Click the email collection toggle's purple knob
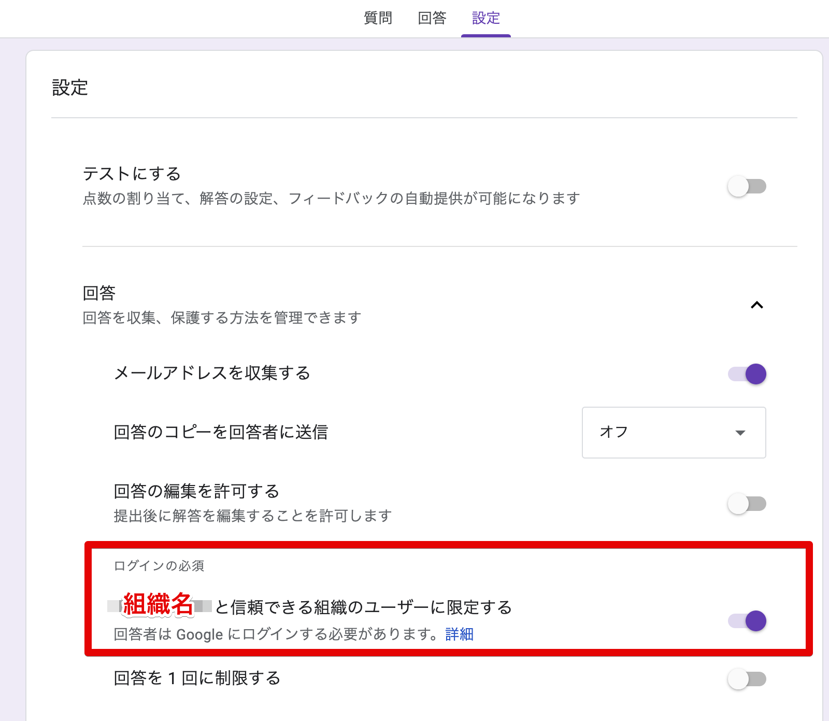This screenshot has height=721, width=829. coord(757,373)
